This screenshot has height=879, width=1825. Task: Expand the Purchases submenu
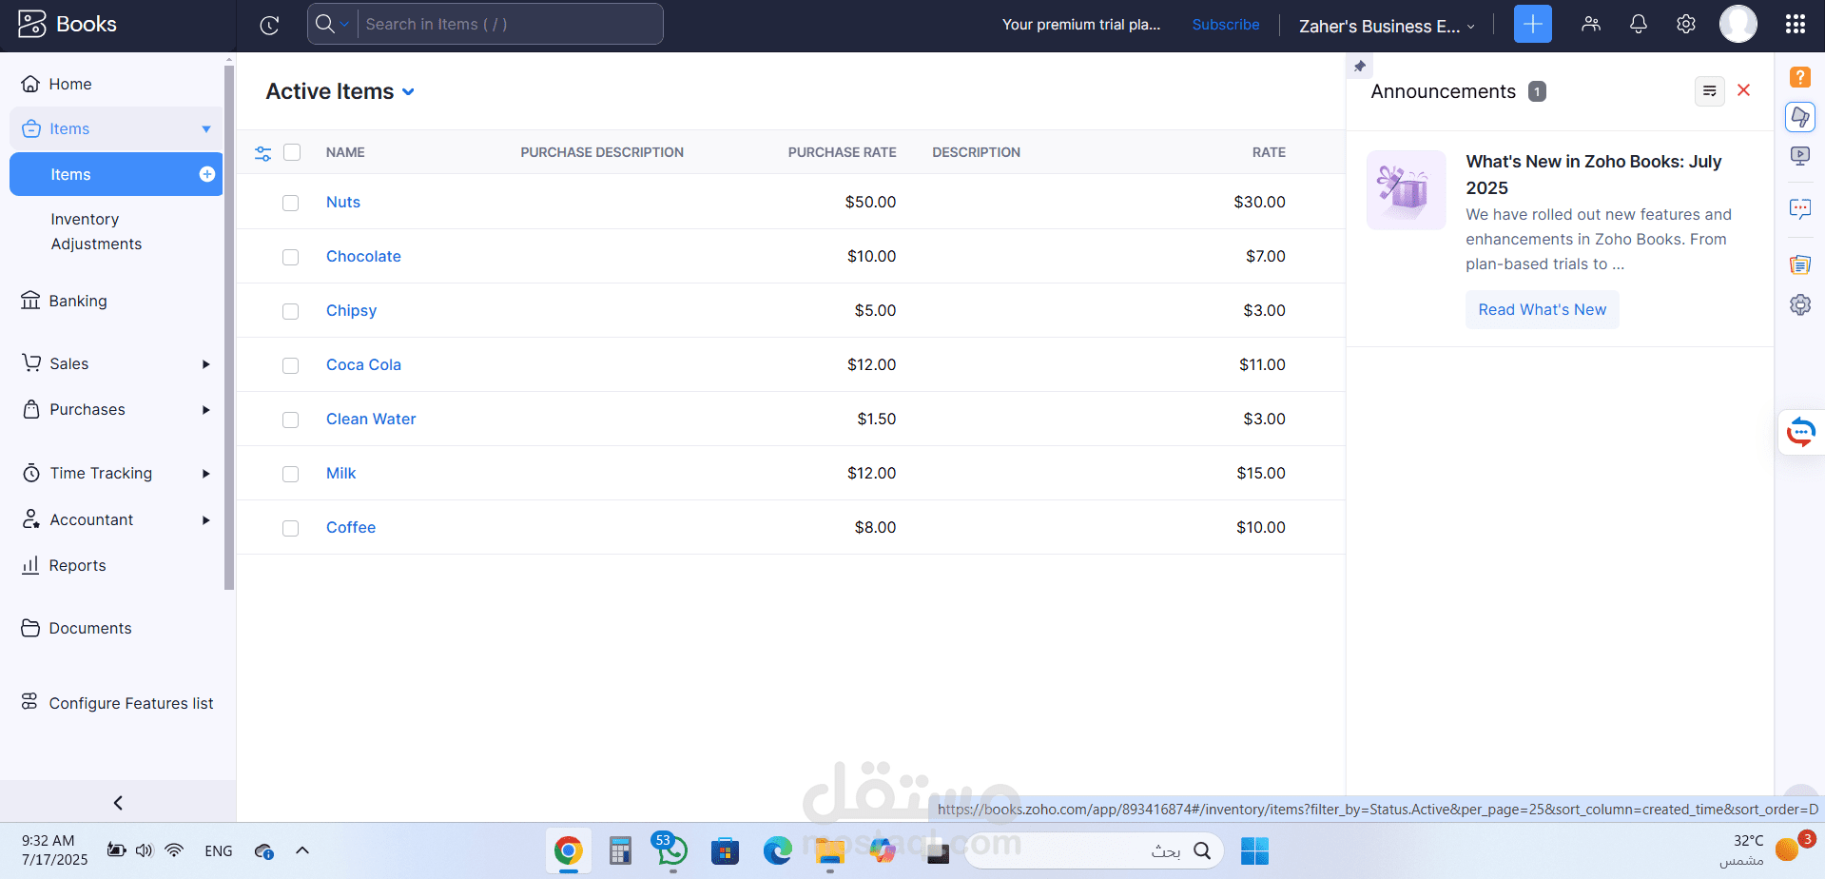pos(205,410)
